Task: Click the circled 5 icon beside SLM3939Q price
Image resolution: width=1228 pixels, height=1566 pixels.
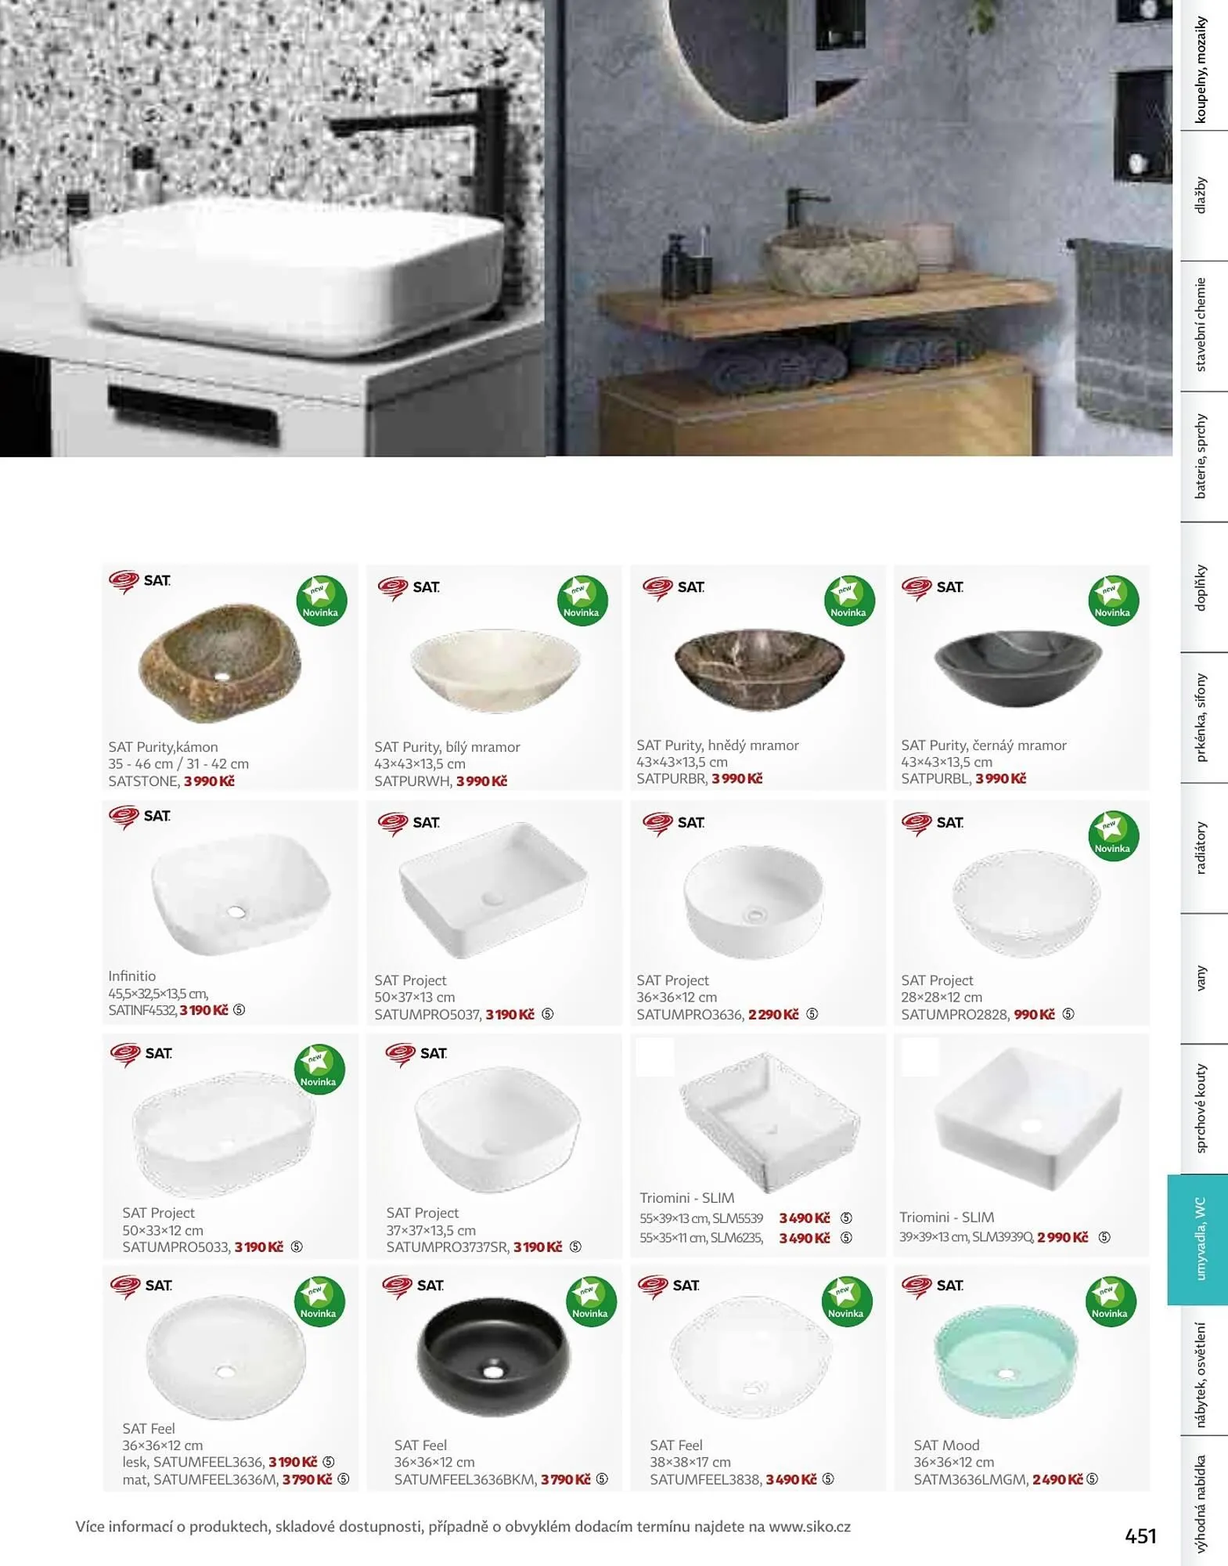Action: [1104, 1237]
